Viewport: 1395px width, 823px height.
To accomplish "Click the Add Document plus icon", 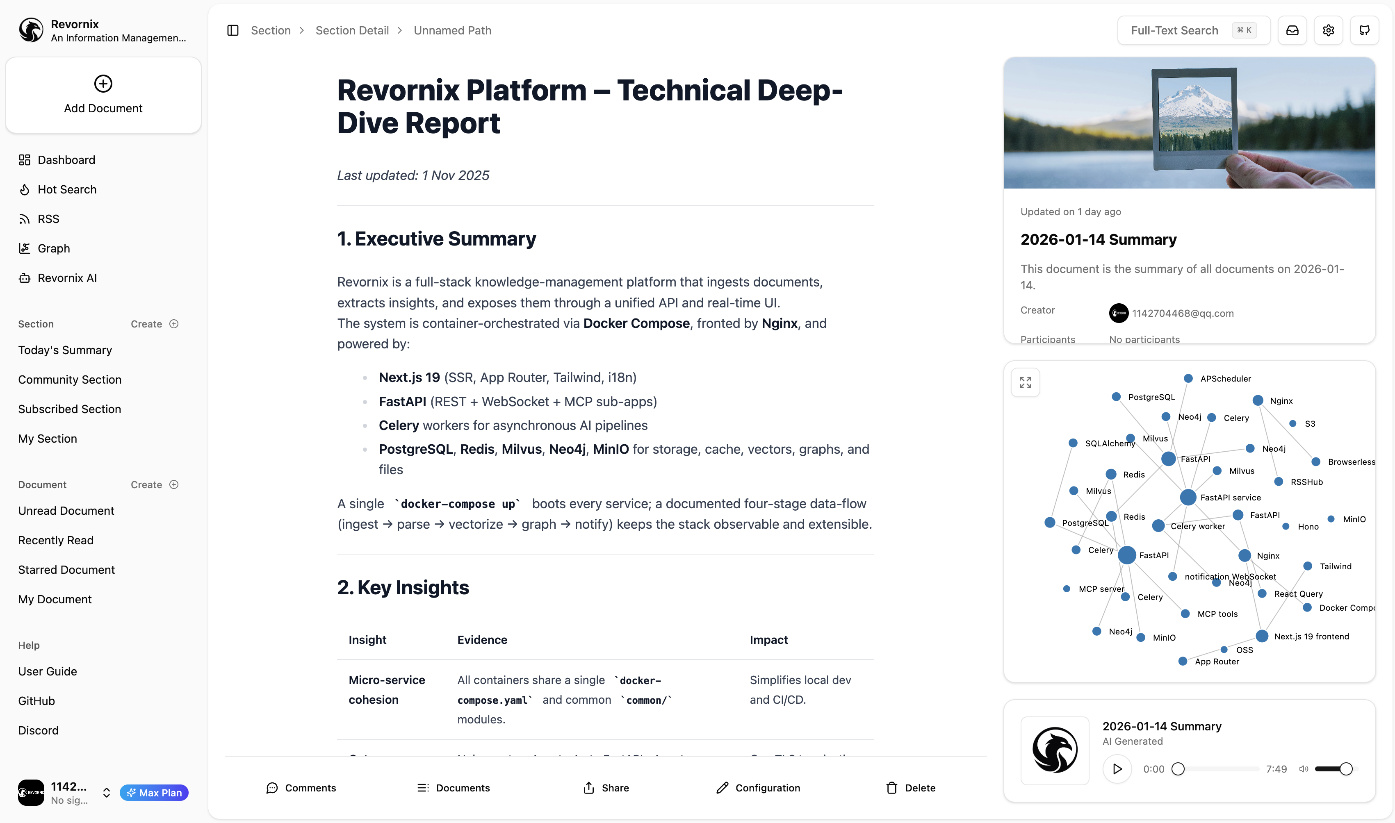I will [103, 84].
